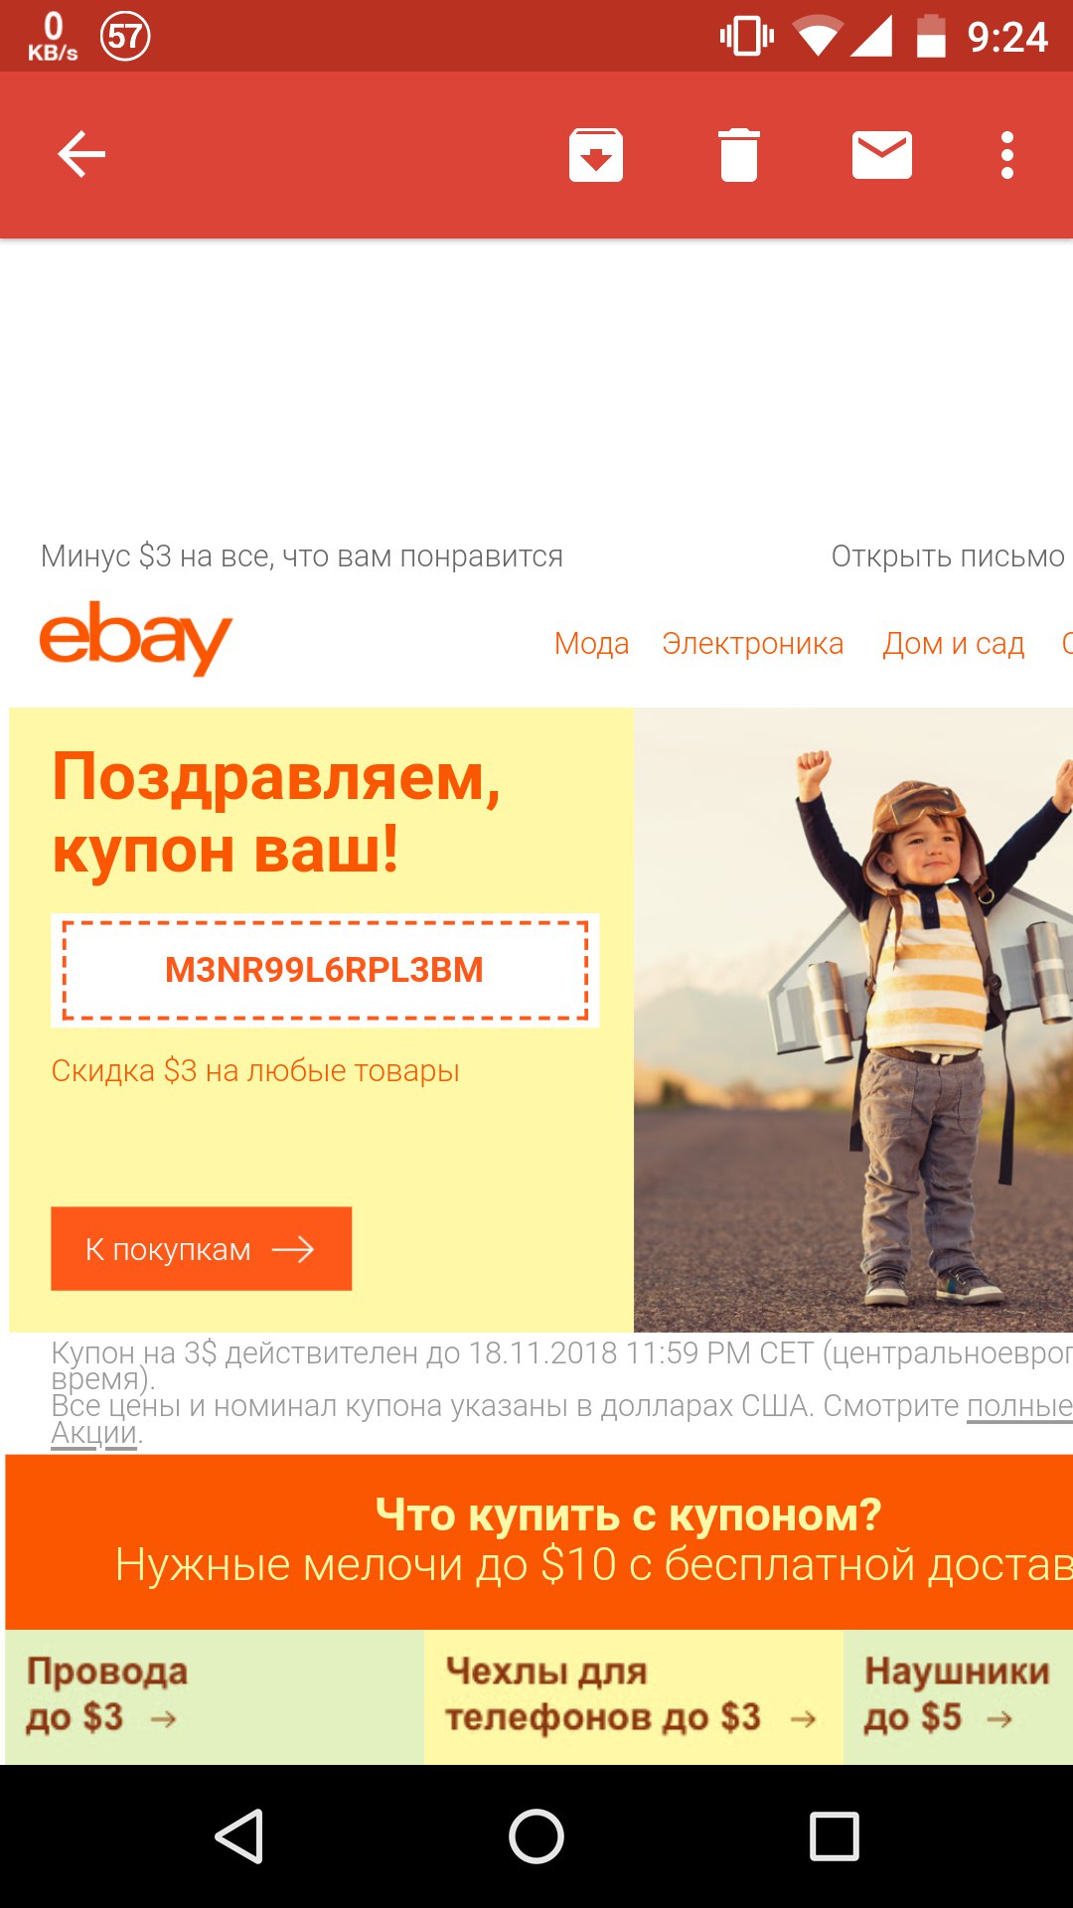Open recent apps with the square button

[835, 1835]
